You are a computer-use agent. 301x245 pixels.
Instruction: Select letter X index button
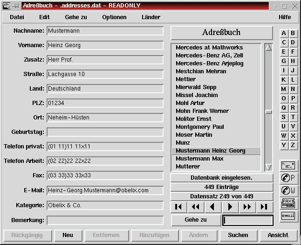pyautogui.click(x=293, y=136)
